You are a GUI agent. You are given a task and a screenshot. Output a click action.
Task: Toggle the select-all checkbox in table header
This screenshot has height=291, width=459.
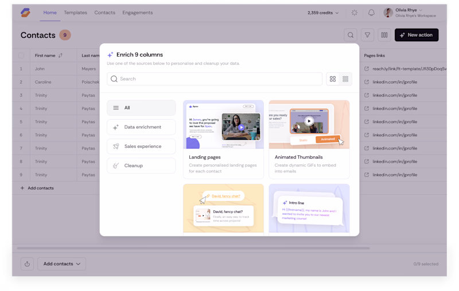(x=21, y=56)
